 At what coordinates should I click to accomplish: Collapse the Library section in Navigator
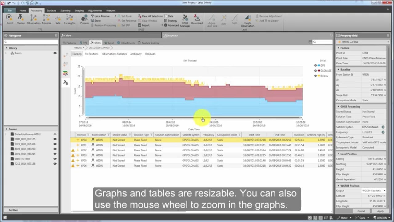point(6,48)
